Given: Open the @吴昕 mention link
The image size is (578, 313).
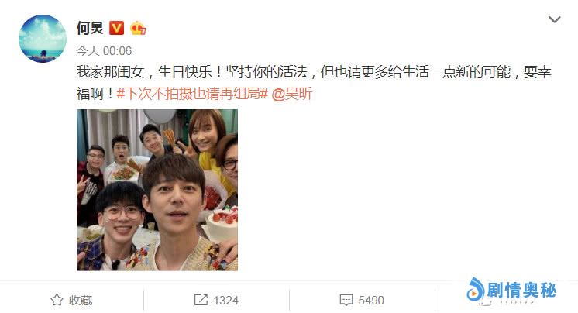Looking at the screenshot, I should tap(292, 94).
